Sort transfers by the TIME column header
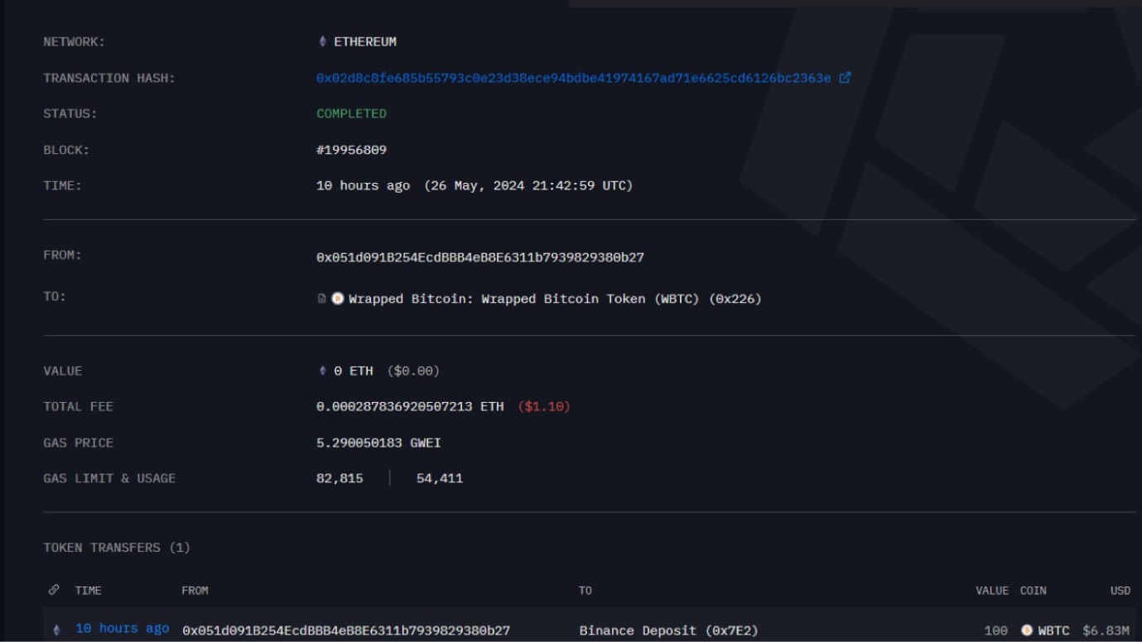This screenshot has height=642, width=1142. tap(88, 591)
